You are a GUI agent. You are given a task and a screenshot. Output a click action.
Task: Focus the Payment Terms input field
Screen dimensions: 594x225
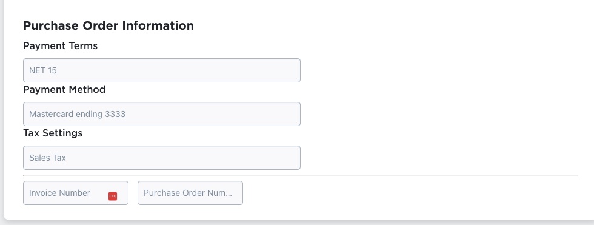point(162,70)
